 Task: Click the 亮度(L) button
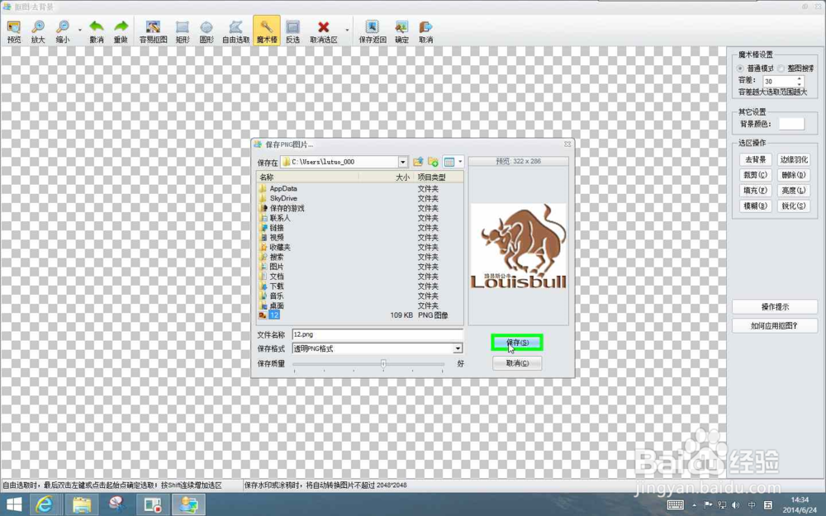793,191
